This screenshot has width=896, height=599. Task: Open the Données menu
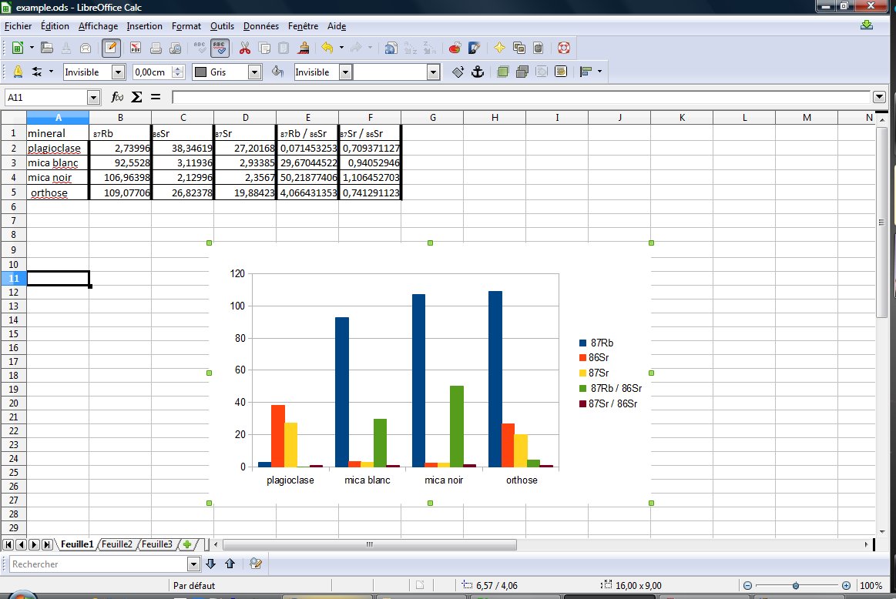(261, 26)
